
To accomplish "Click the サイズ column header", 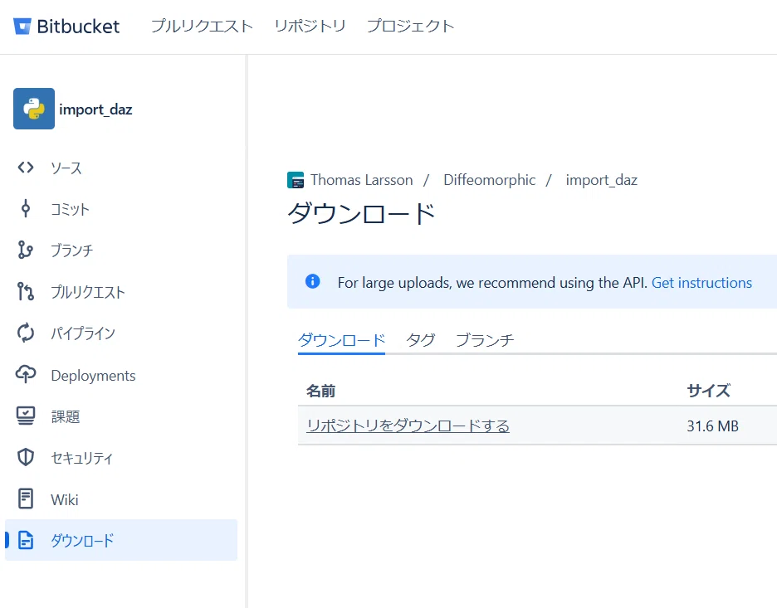I will pos(709,391).
